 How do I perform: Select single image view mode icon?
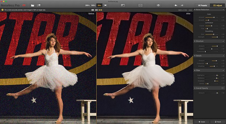tap(93, 10)
